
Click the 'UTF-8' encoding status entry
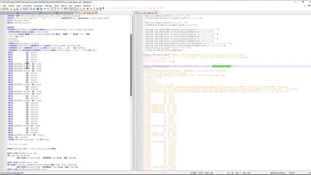pyautogui.click(x=292, y=173)
